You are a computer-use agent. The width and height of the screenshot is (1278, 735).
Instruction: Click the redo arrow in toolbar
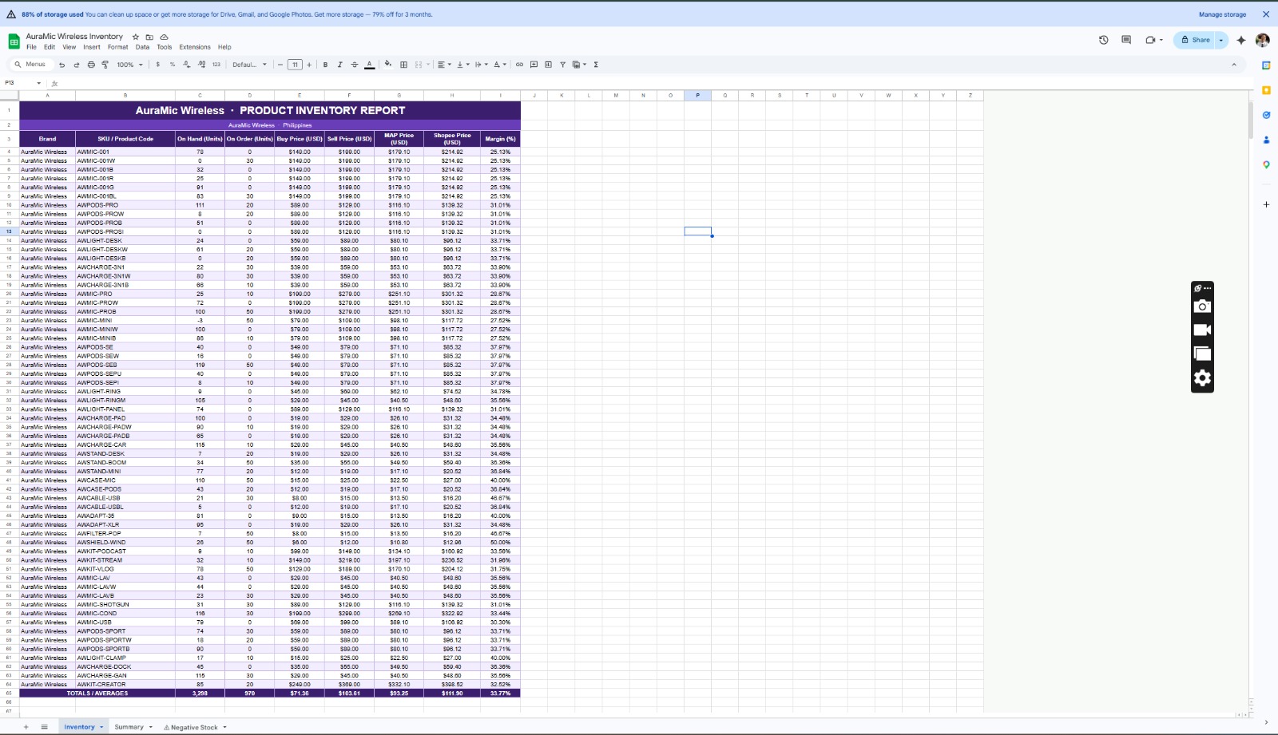tap(76, 65)
